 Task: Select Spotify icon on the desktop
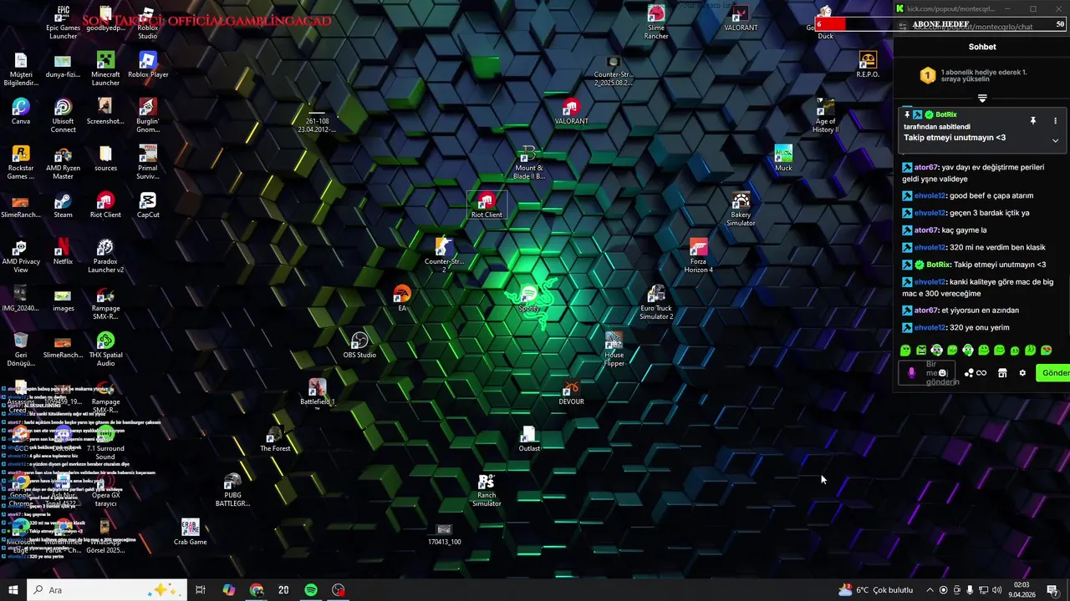click(x=528, y=299)
